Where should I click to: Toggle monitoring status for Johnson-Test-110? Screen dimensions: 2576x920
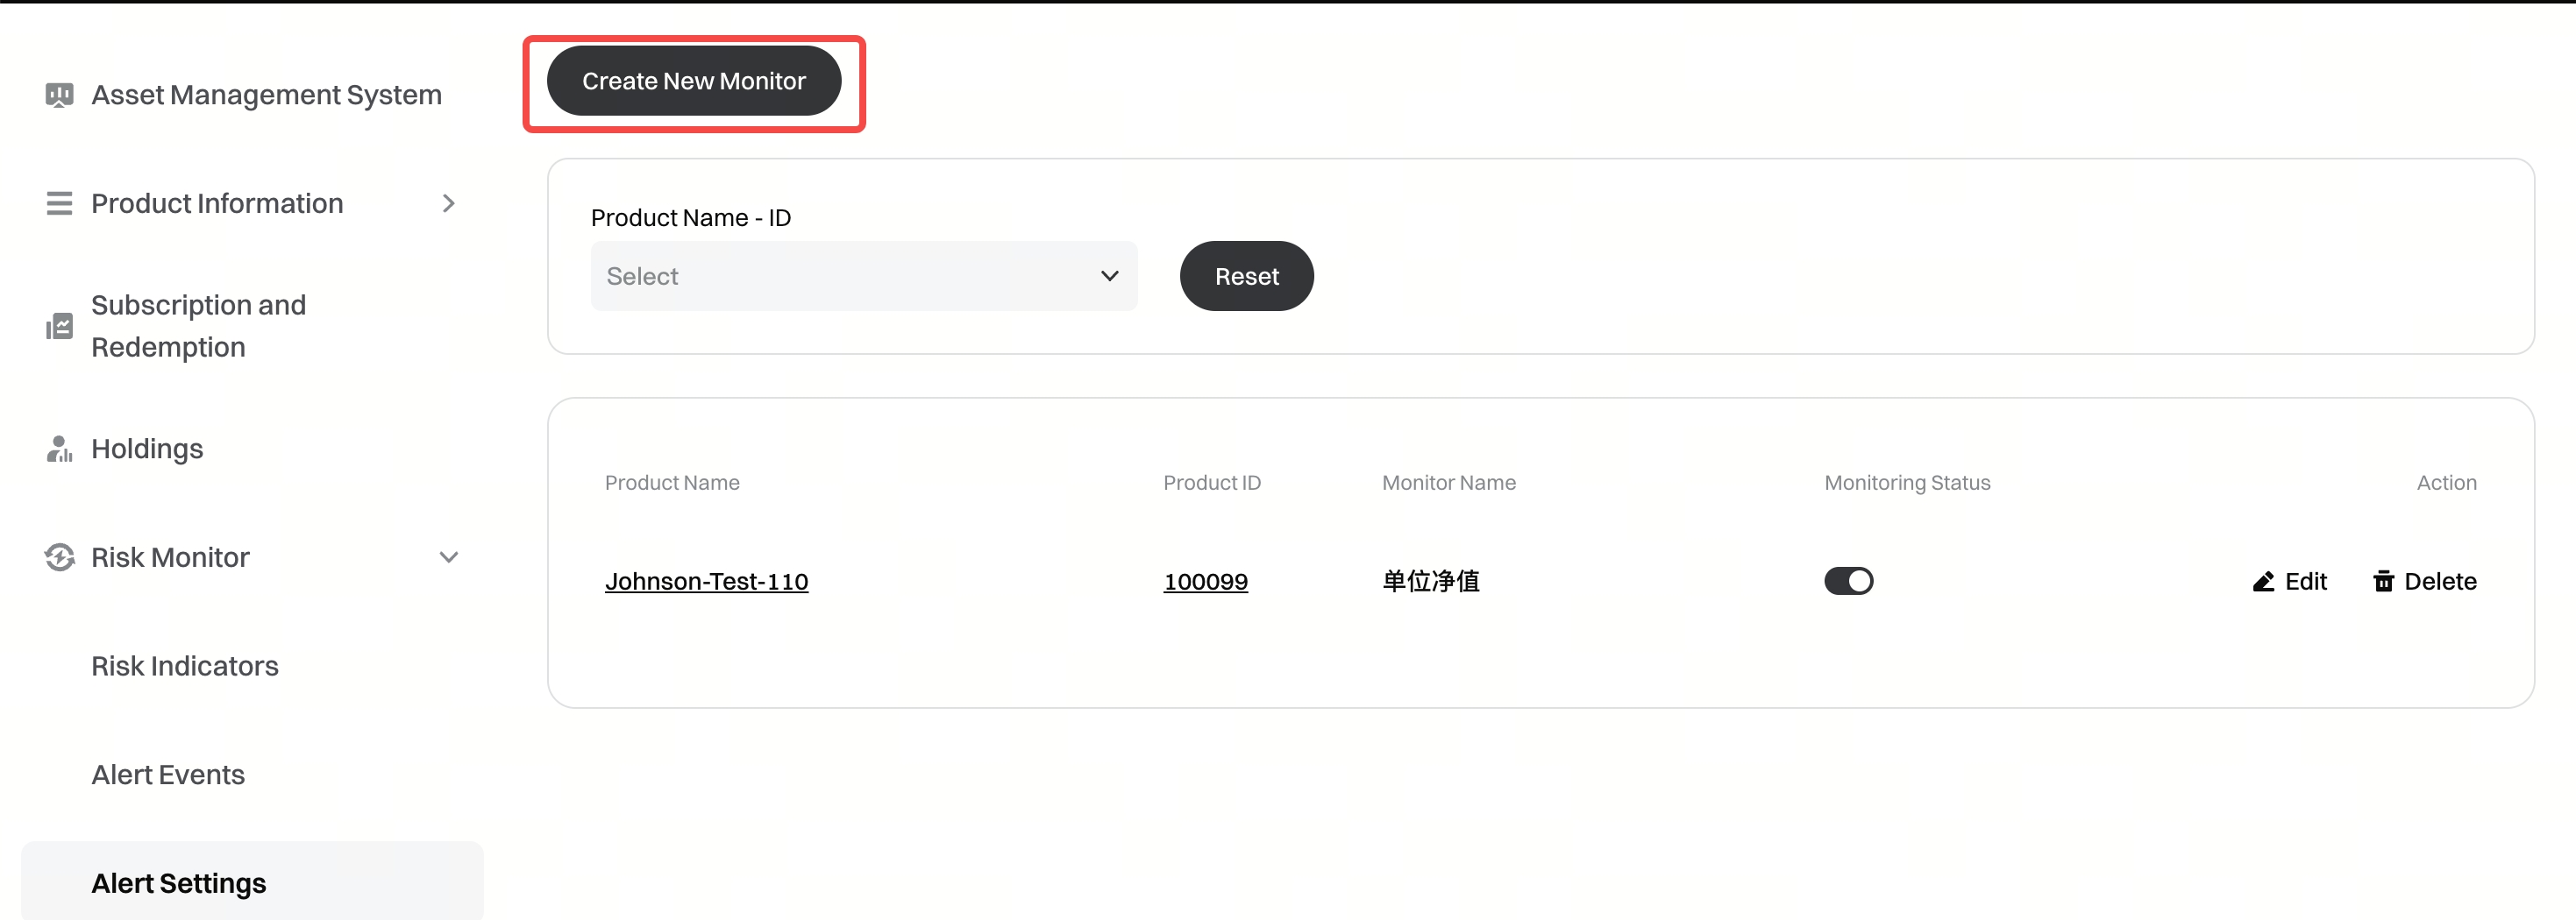[x=1848, y=582]
